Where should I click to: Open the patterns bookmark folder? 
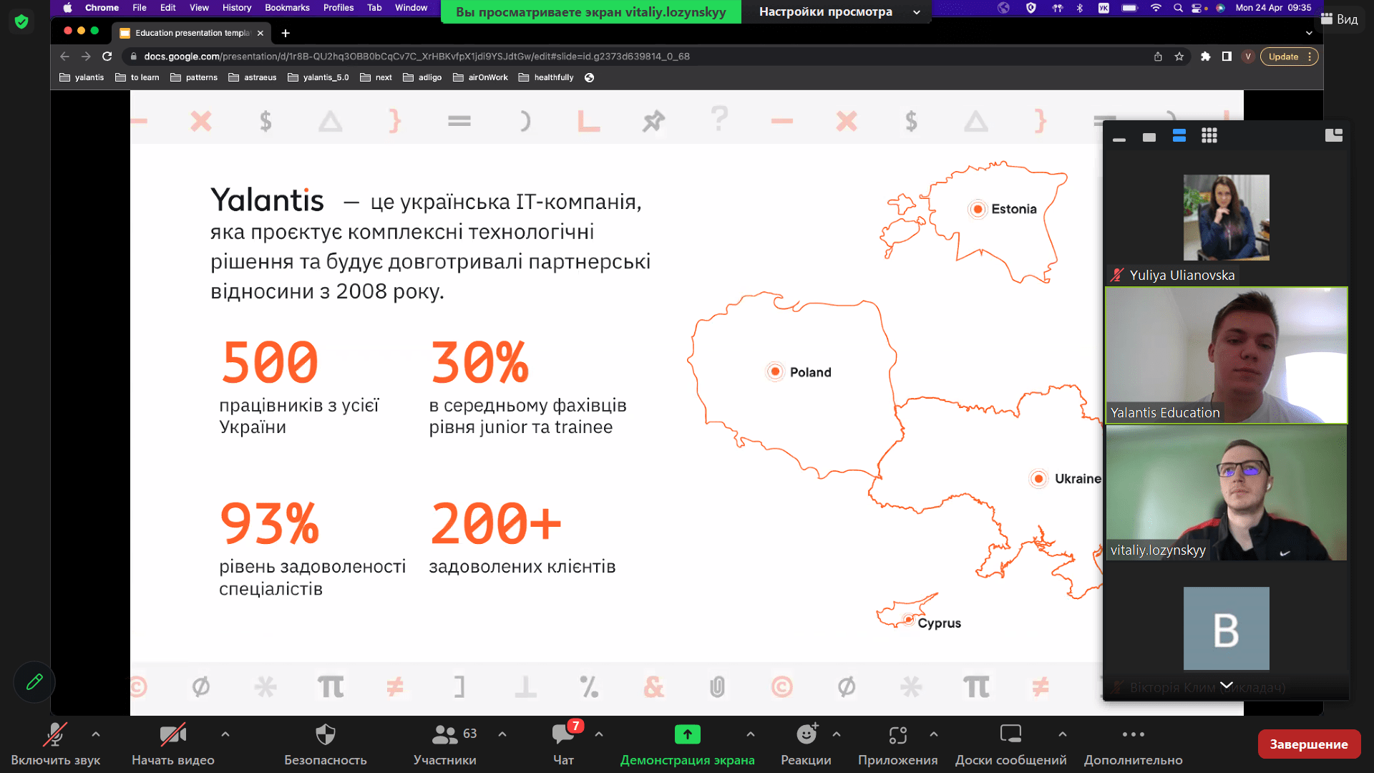[194, 77]
